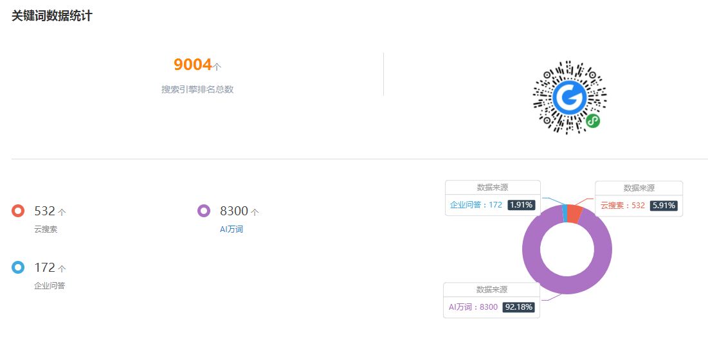Select the red 云搜索 donut slice

574,213
